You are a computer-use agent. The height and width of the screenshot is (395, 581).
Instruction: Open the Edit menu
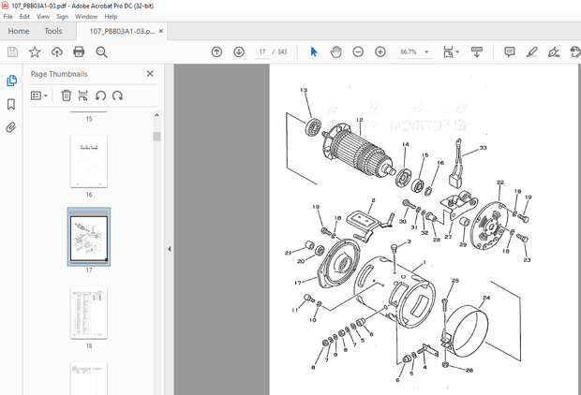click(24, 16)
